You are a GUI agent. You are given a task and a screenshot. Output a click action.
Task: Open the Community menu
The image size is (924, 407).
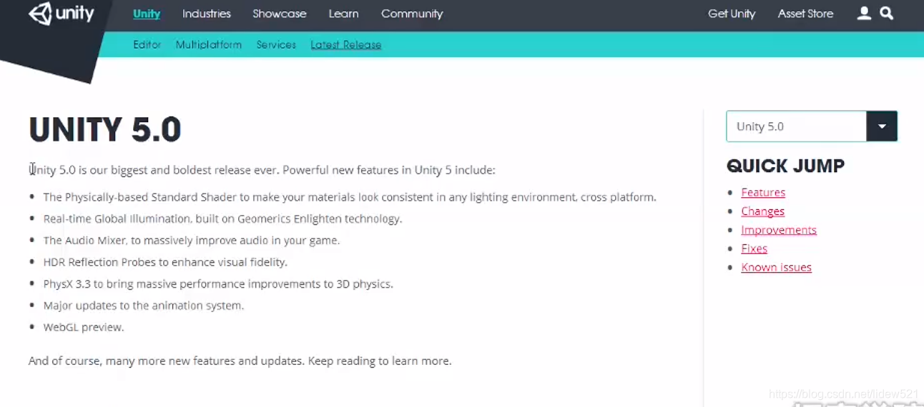tap(412, 14)
